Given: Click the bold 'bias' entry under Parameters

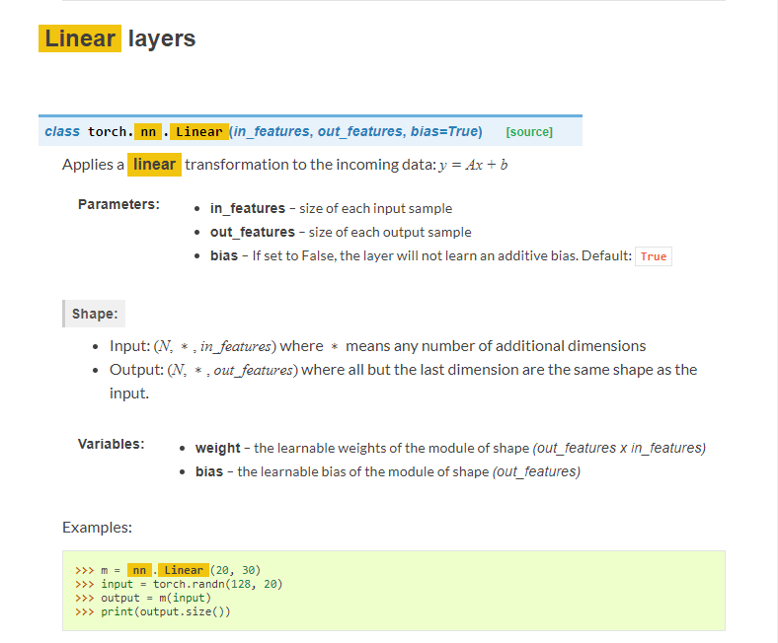Looking at the screenshot, I should pos(224,255).
